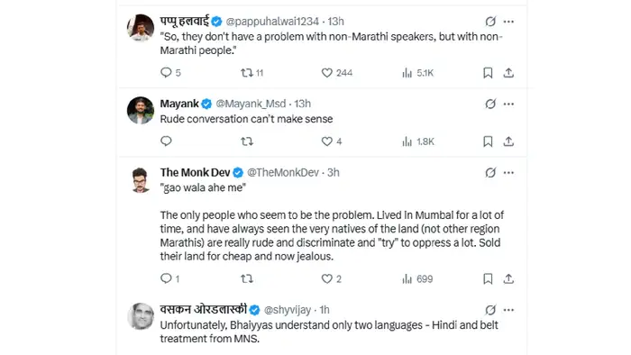Viewport: 631px width, 355px height.
Task: Open The Monk Dev's avatar image
Action: 141,179
